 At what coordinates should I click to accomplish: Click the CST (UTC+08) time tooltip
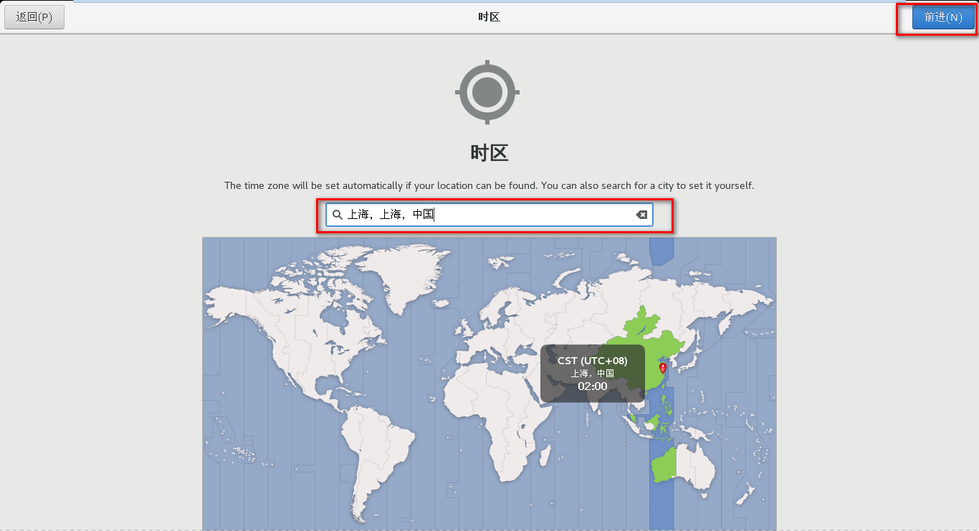(592, 373)
